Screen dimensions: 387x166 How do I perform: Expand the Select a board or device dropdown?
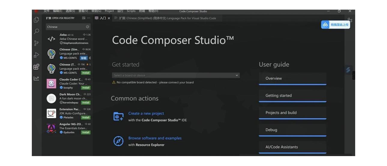click(x=176, y=75)
